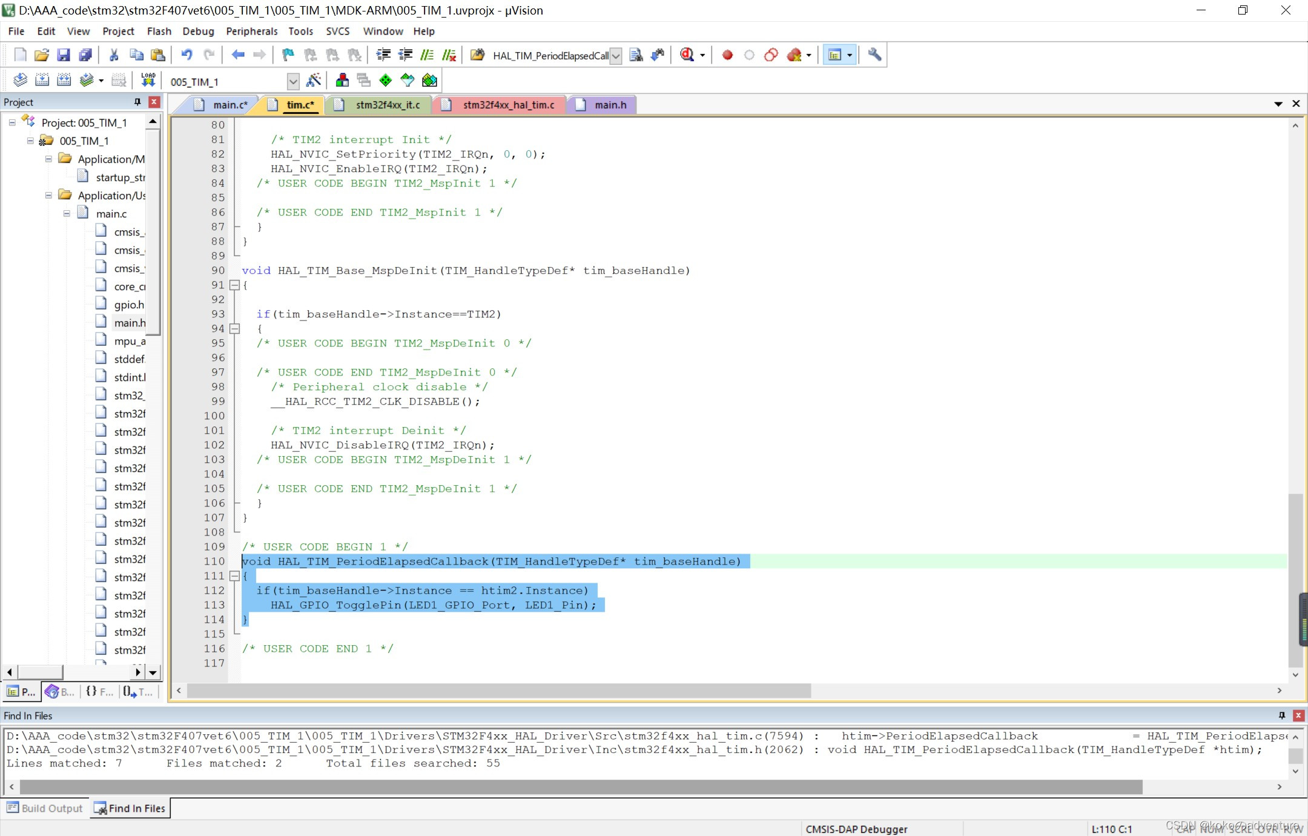Open main.h in the project tree
Viewport: 1308px width, 836px height.
129,323
